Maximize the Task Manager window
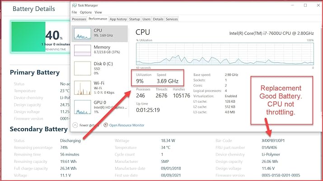Image resolution: width=323 pixels, height=181 pixels. [305, 5]
